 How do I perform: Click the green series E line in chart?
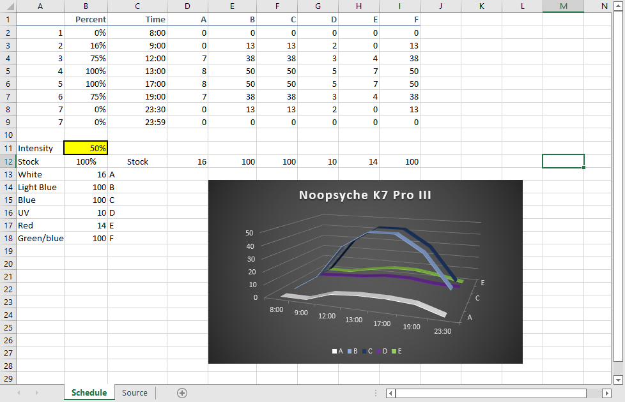[x=394, y=268]
